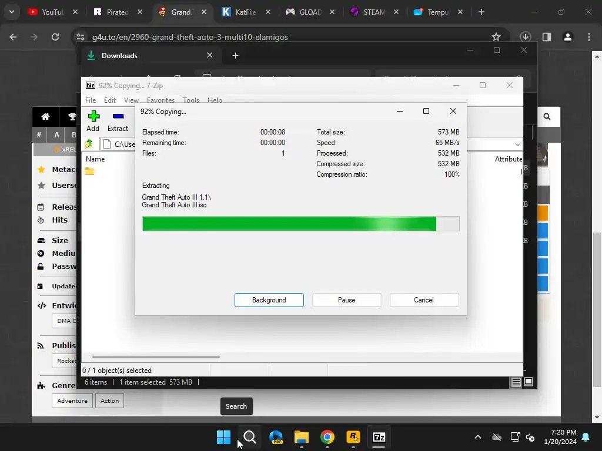
Task: Switch Explorer to details view icon
Action: 516,382
